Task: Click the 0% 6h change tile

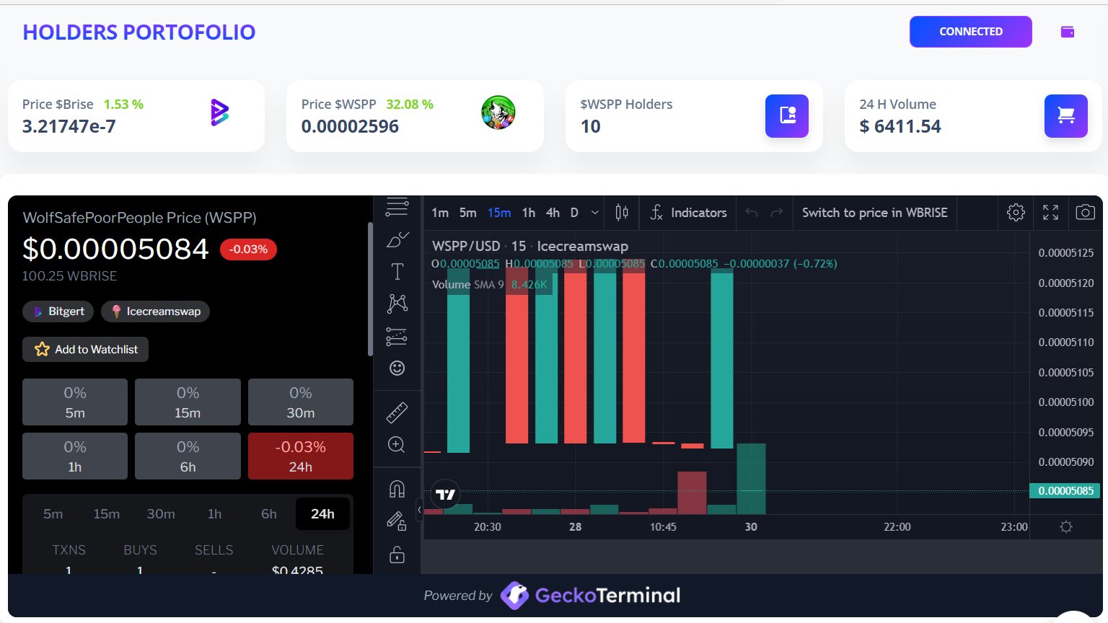Action: pos(188,456)
